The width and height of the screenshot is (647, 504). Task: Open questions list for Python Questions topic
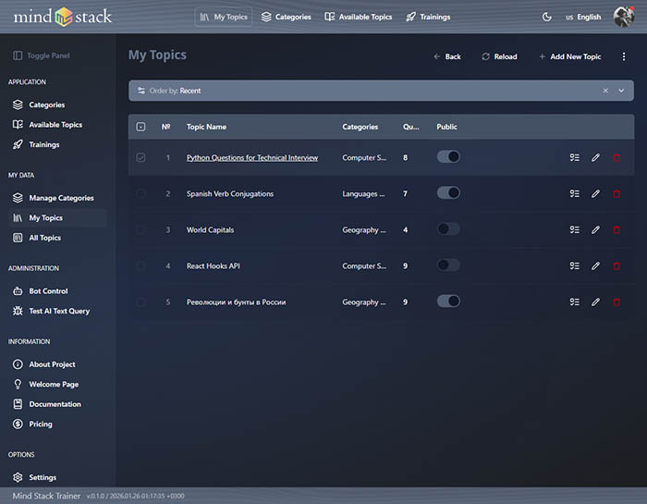coord(574,158)
